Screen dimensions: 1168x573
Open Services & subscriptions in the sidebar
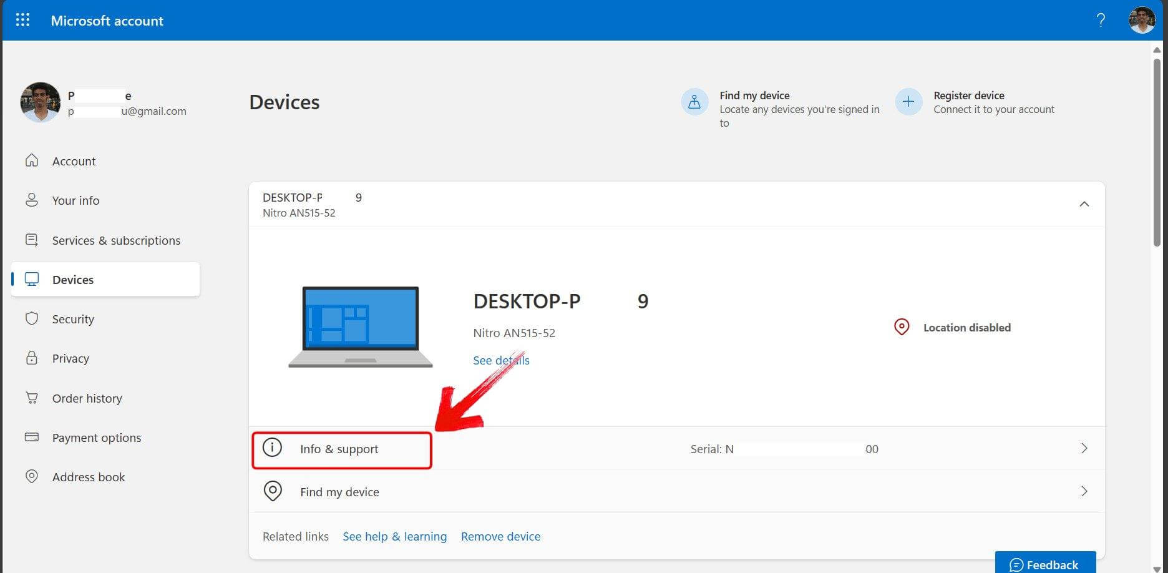click(115, 240)
